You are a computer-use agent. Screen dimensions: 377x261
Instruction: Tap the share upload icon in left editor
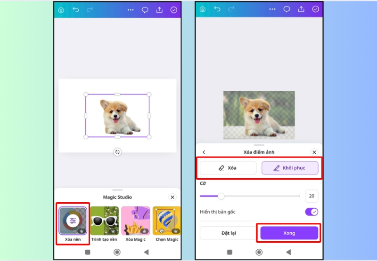pos(159,9)
